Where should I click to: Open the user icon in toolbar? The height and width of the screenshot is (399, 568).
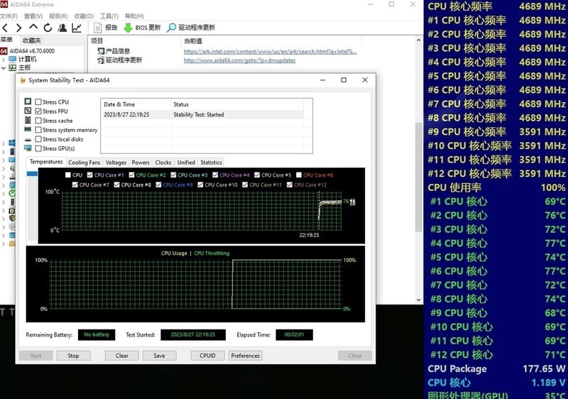62,28
